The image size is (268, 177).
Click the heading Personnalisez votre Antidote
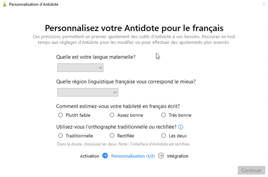134,28
